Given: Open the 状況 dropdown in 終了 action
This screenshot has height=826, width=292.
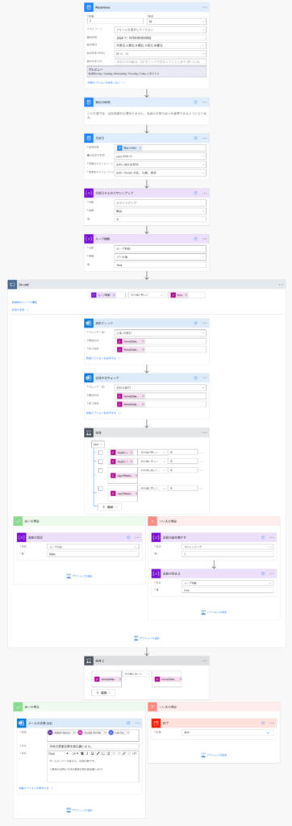Looking at the screenshot, I should (227, 732).
